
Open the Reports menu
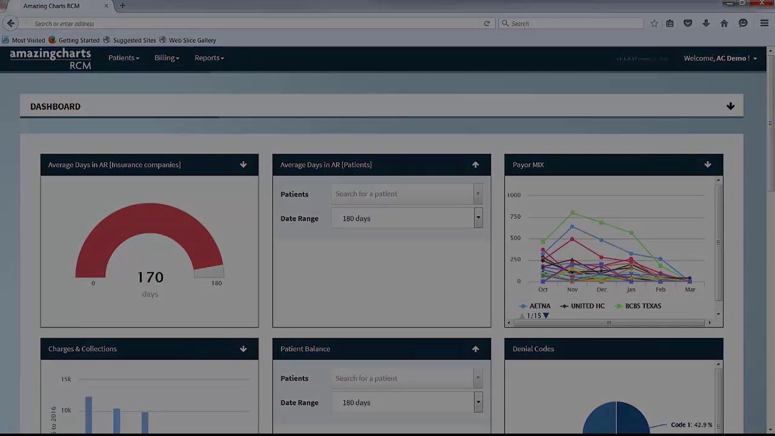point(209,58)
